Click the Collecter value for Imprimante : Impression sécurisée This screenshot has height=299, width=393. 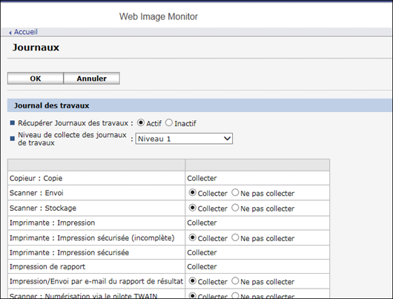(202, 252)
